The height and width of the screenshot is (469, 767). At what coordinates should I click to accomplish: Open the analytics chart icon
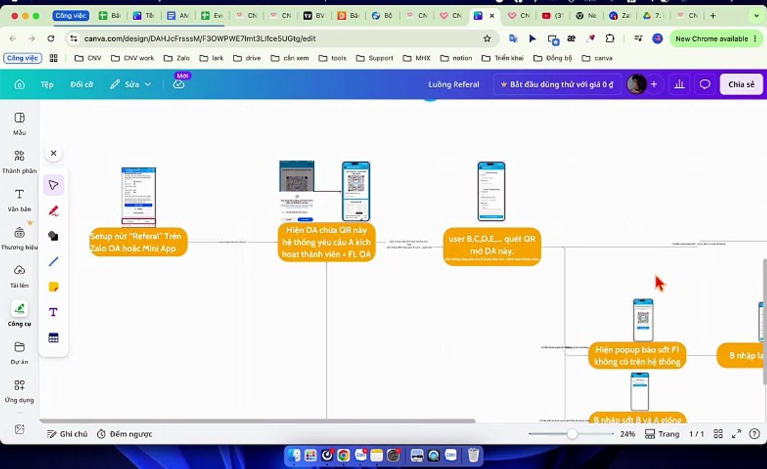coord(680,85)
